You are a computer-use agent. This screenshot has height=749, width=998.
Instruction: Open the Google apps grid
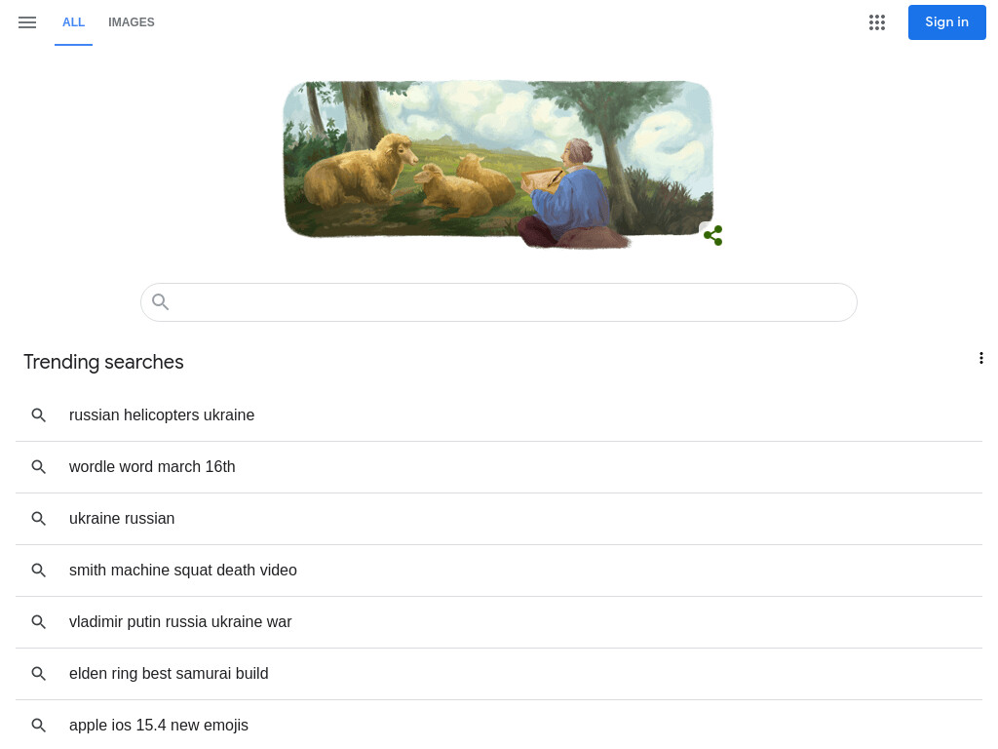[x=877, y=22]
